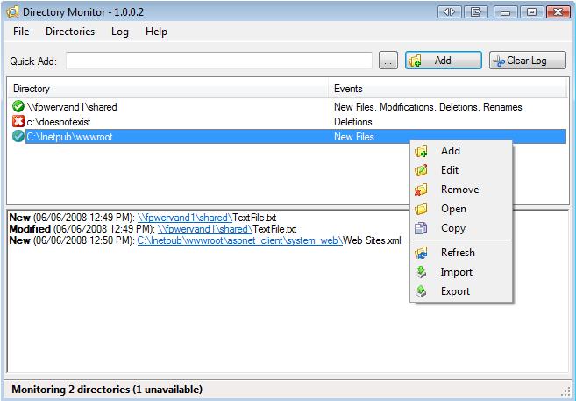Click the resize grip in status bar corner
Image resolution: width=576 pixels, height=401 pixels.
pos(566,391)
